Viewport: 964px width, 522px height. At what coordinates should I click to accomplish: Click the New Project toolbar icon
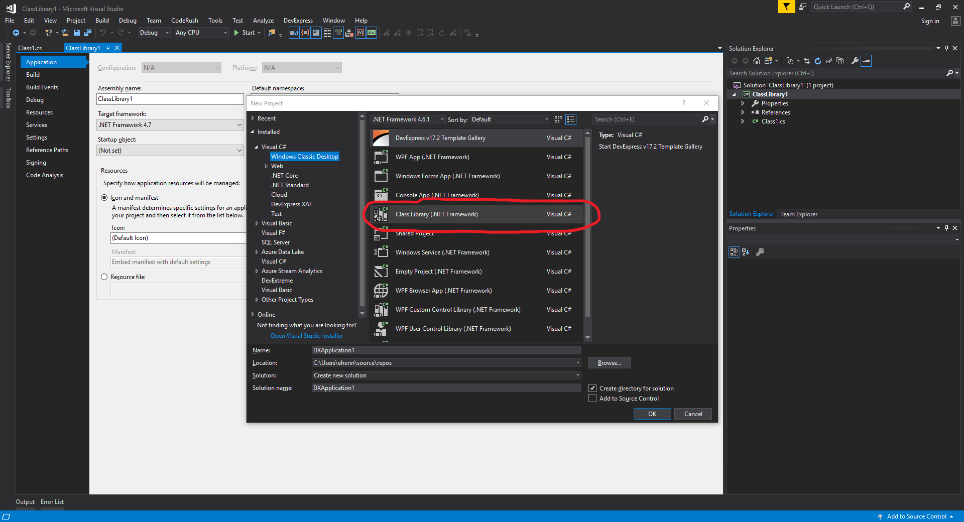pos(48,33)
